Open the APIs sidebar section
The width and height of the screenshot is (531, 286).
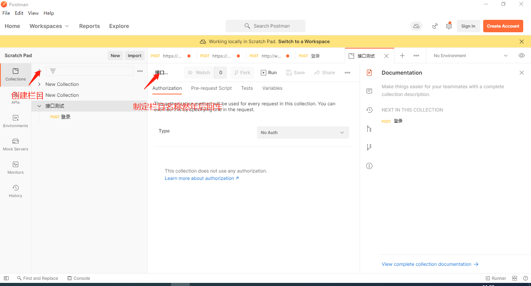coord(16,98)
